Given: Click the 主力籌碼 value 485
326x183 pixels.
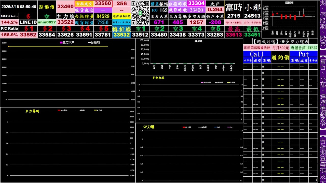Looking at the screenshot, I should point(178,22).
